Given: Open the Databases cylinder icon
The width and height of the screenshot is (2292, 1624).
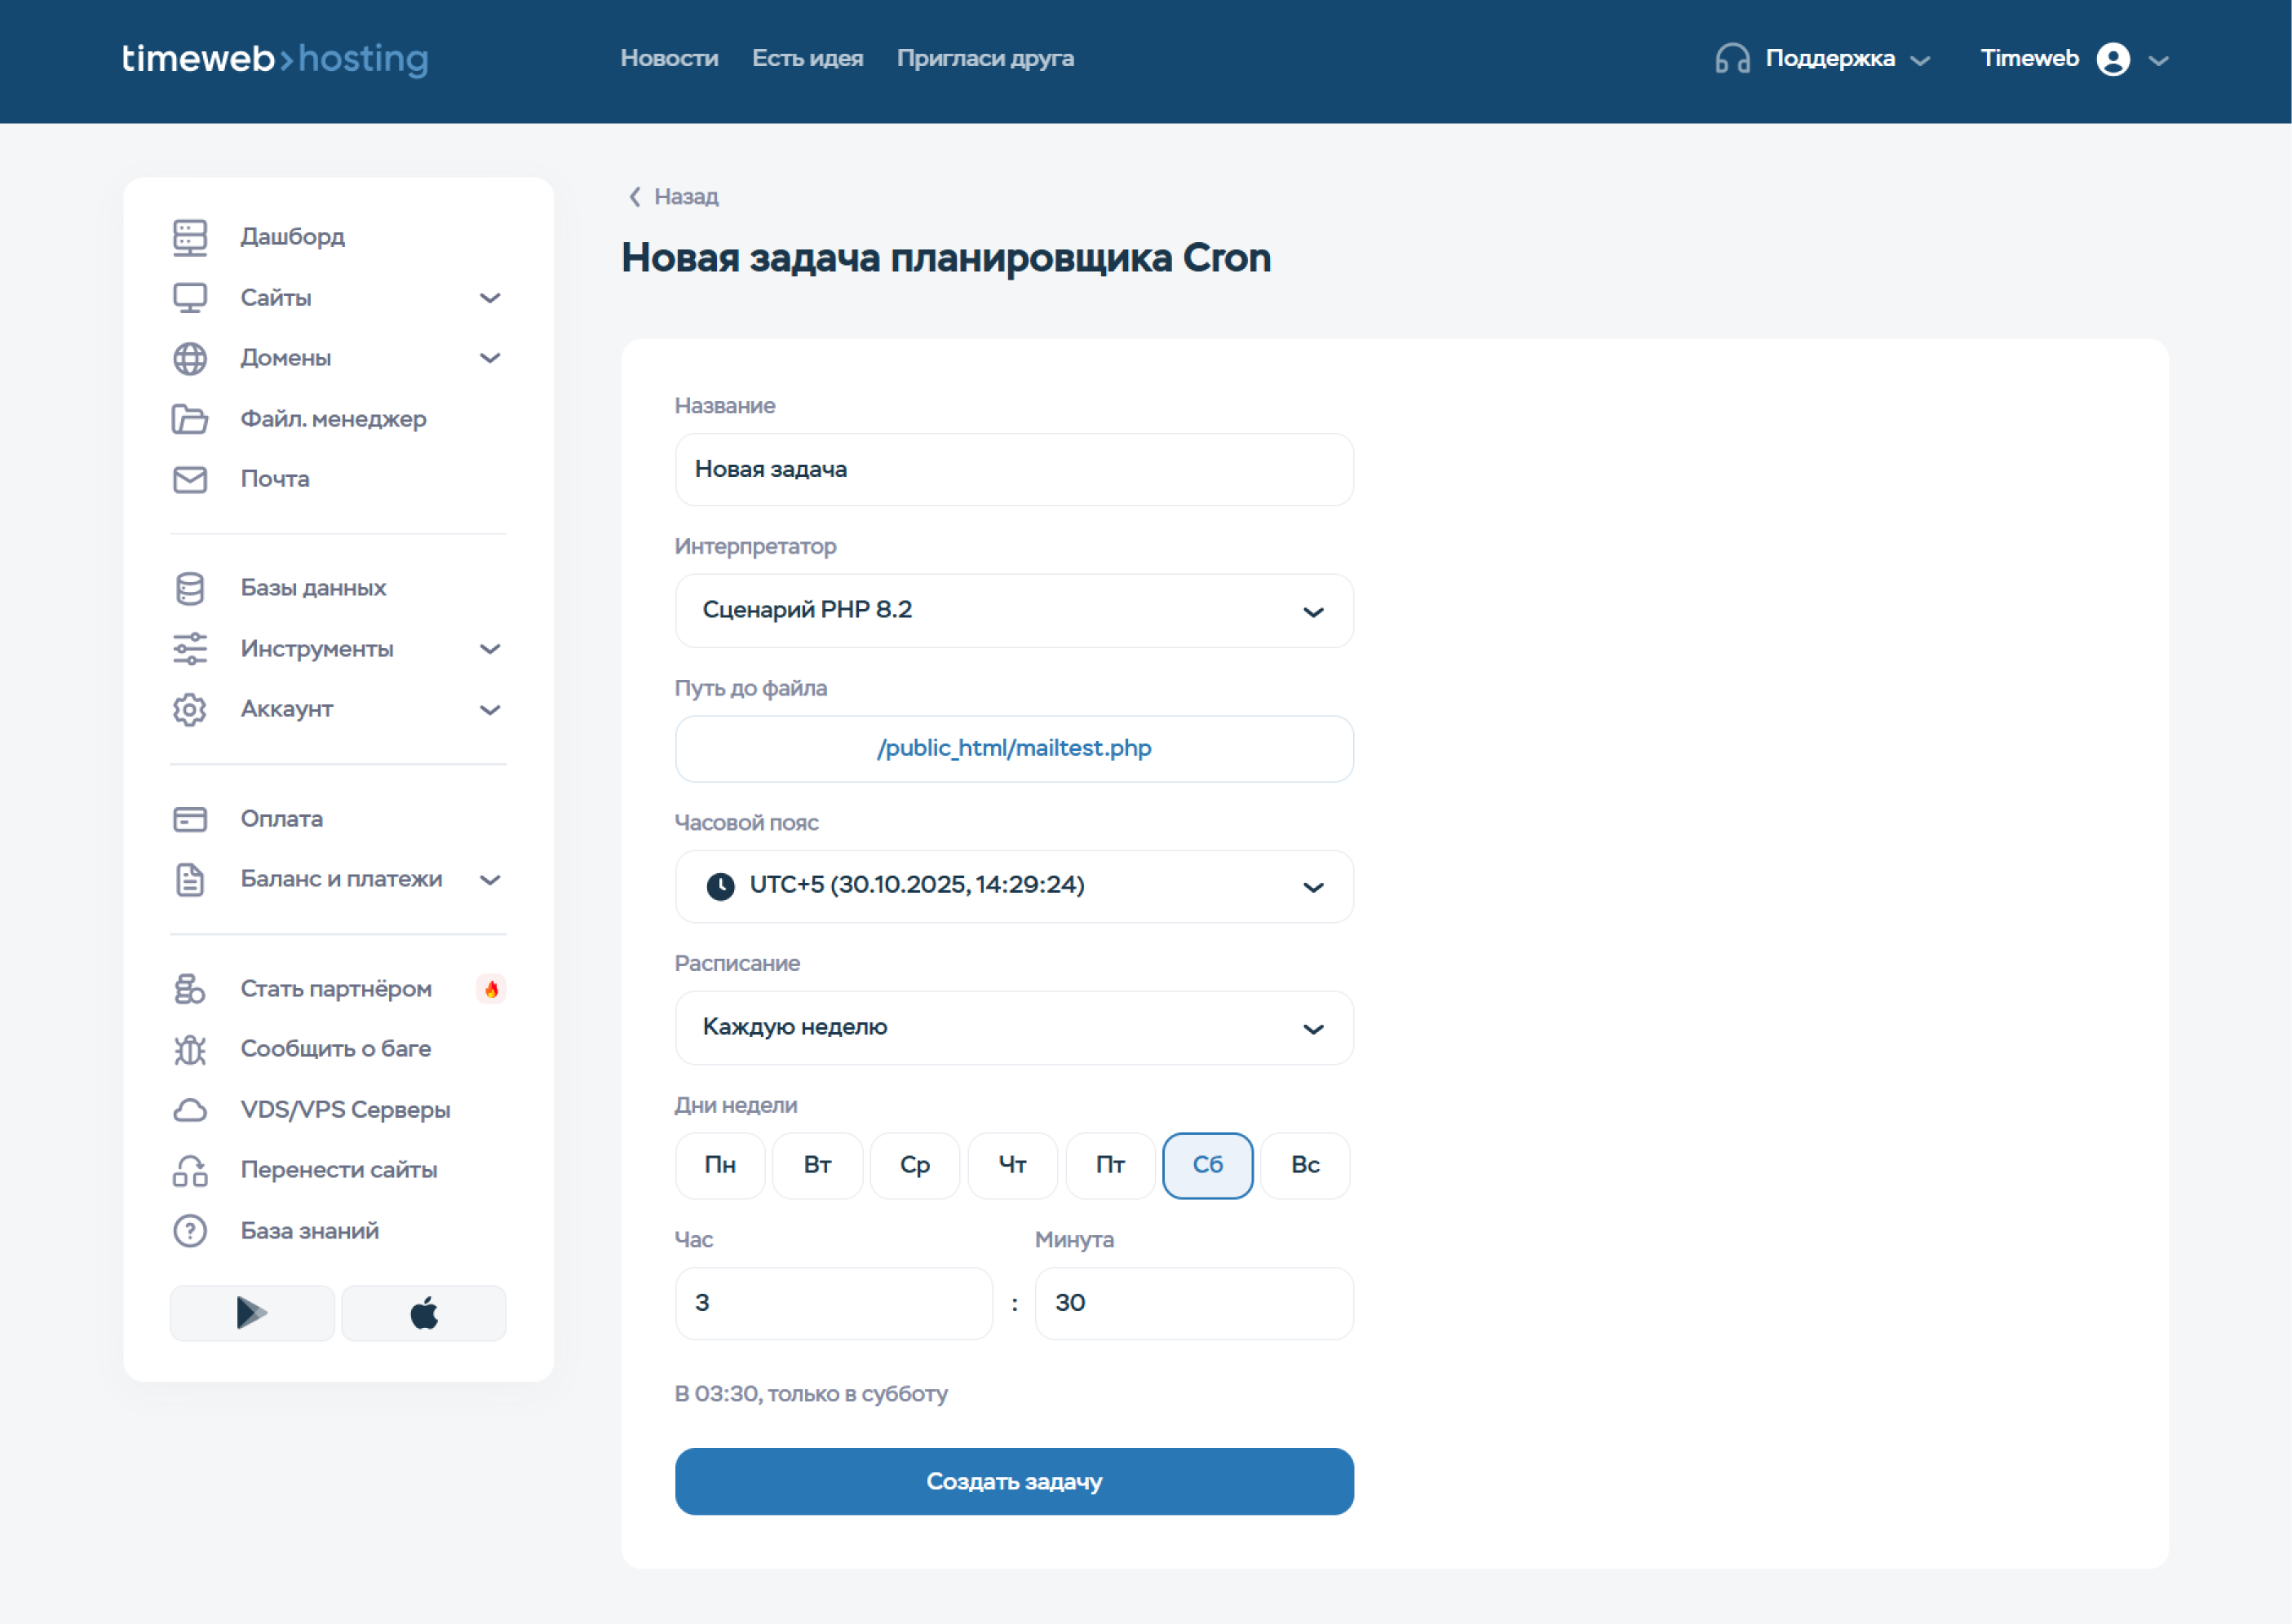Looking at the screenshot, I should click(189, 588).
